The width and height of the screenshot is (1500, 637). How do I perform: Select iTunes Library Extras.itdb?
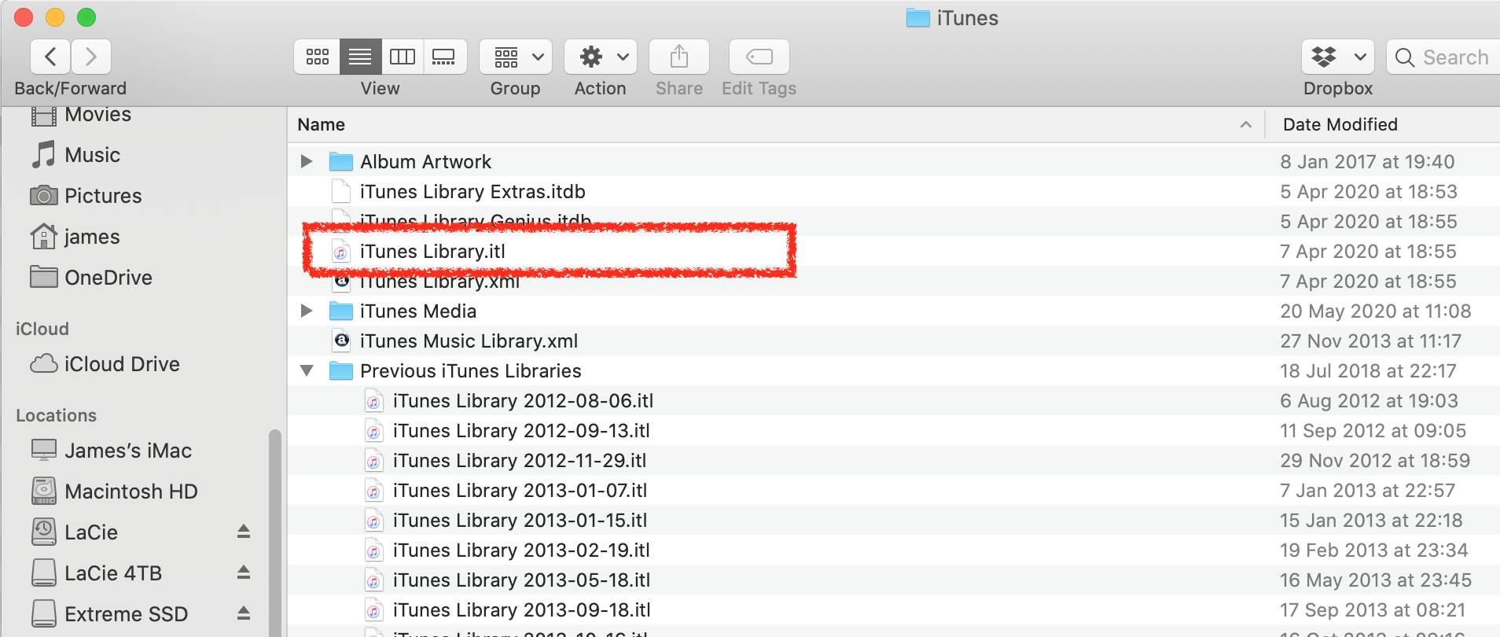tap(472, 191)
